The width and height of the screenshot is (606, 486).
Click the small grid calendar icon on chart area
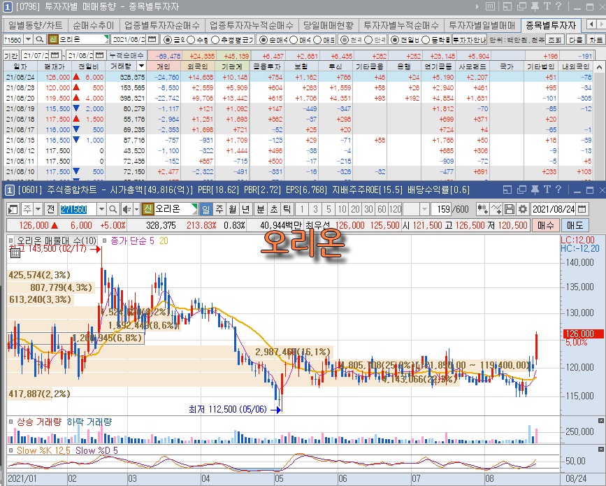coord(15,253)
